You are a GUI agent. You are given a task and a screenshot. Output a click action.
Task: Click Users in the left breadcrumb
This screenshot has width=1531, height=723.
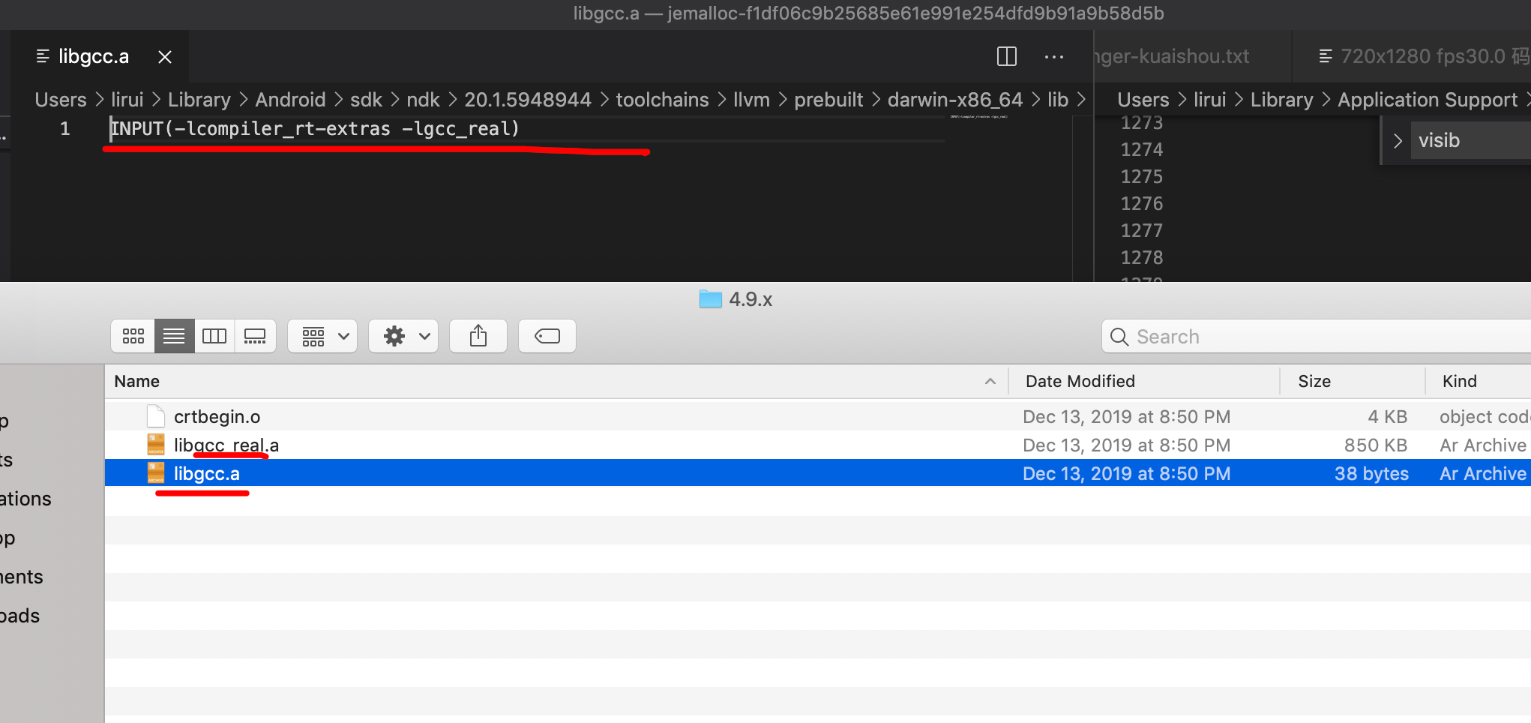[61, 100]
